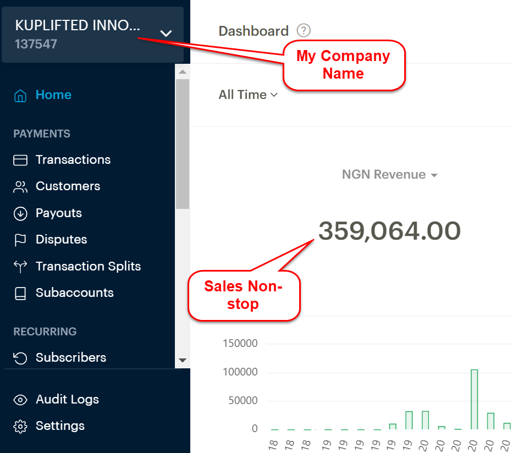Image resolution: width=512 pixels, height=453 pixels.
Task: Click the Audit Logs eye icon
Action: coord(20,400)
